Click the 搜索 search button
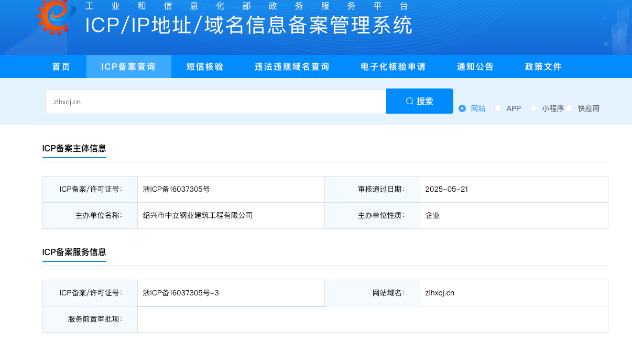This screenshot has height=342, width=632. pyautogui.click(x=420, y=101)
